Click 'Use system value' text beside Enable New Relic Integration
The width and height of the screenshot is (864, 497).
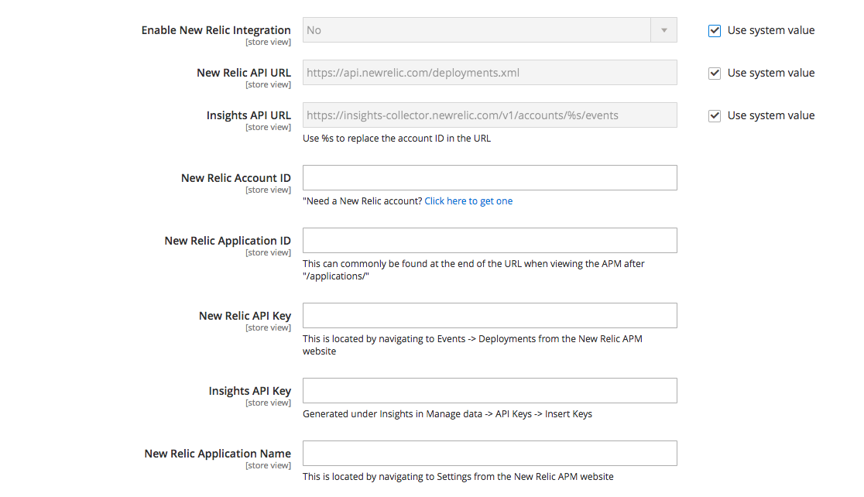[771, 30]
